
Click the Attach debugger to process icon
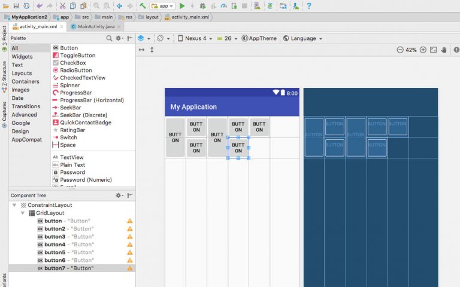[234, 6]
